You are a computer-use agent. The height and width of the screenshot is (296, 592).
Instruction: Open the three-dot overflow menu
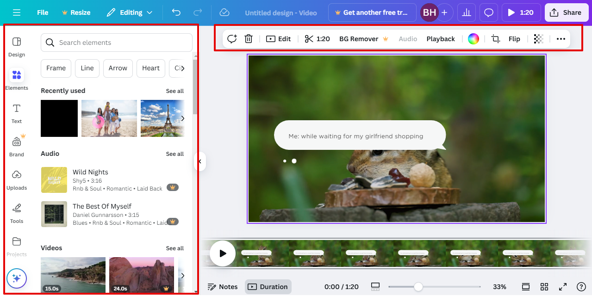click(x=561, y=39)
